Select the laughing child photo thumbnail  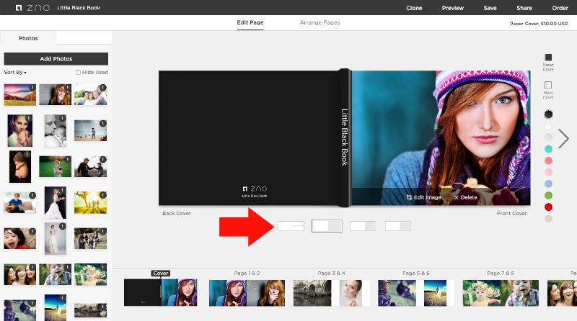point(20,238)
